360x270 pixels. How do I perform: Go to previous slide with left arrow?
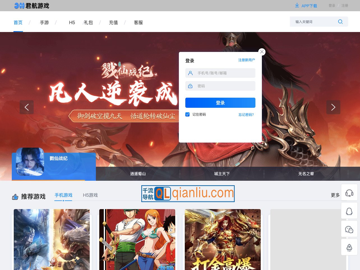coord(27,107)
